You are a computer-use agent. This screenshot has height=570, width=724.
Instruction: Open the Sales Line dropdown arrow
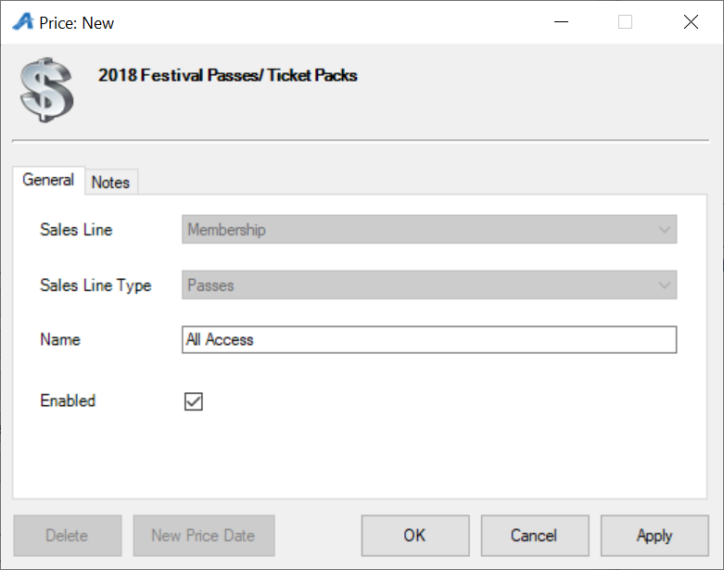(665, 229)
